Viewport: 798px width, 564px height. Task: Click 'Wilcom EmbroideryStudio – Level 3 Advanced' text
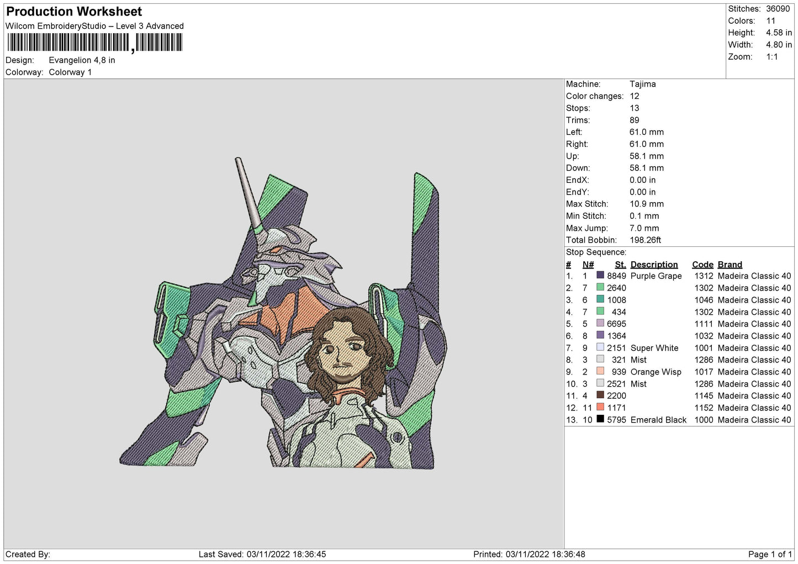coord(94,26)
